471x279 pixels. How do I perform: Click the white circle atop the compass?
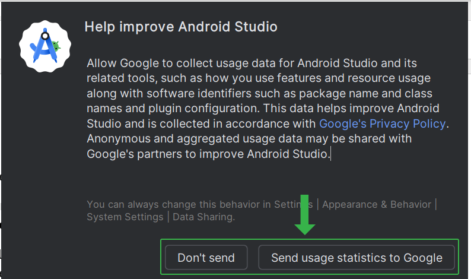pyautogui.click(x=45, y=36)
